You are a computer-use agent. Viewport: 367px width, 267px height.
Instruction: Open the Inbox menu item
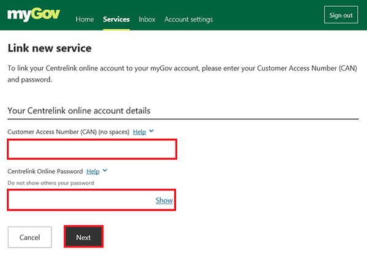tap(147, 19)
